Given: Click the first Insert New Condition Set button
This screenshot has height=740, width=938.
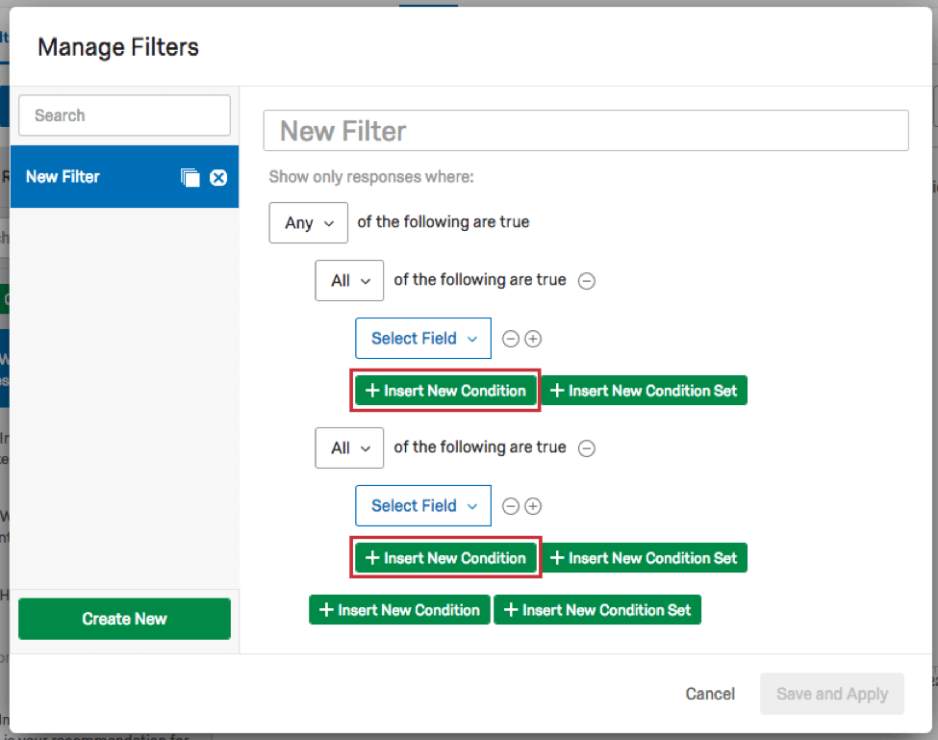Looking at the screenshot, I should (x=645, y=390).
